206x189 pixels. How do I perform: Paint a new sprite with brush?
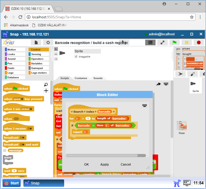tap(192, 74)
